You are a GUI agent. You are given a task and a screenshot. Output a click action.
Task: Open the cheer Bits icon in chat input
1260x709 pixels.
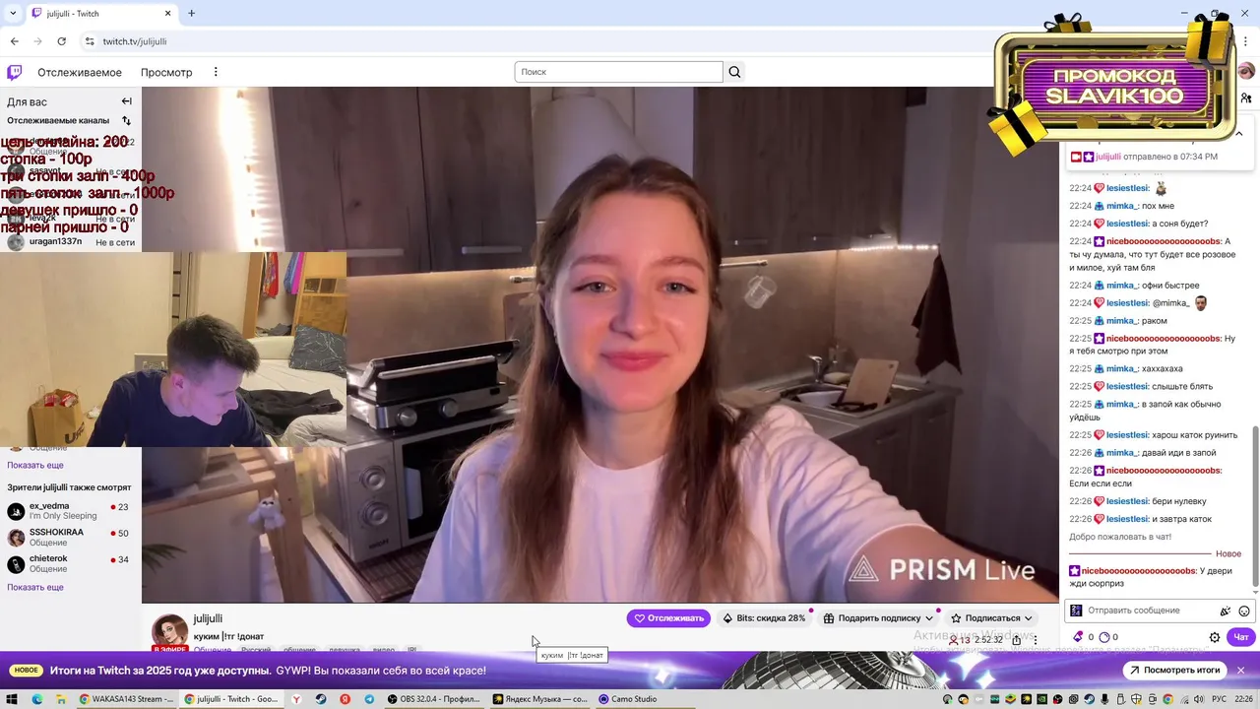[1226, 612]
